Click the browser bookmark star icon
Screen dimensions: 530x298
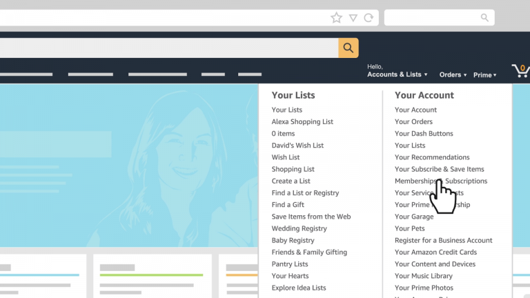point(336,17)
